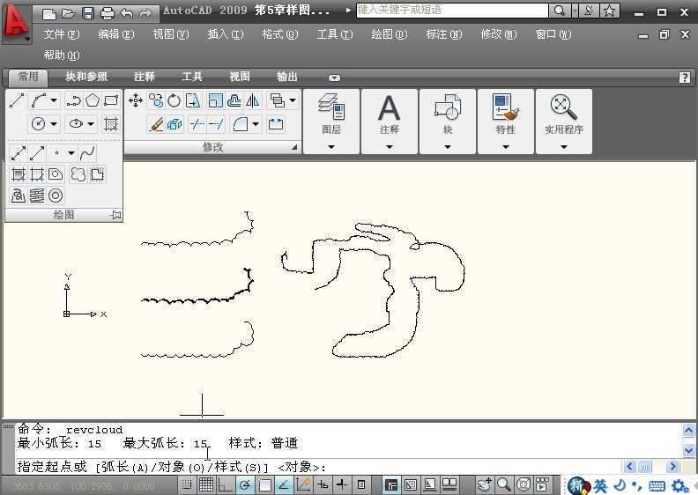Click the command line prompt input
Screen dimensions: 698x495
(318, 467)
